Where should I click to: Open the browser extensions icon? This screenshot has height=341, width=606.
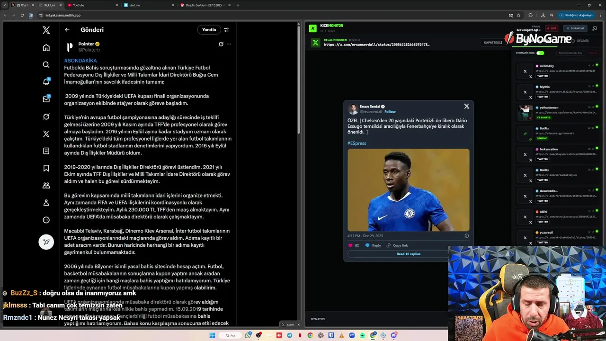tap(530, 15)
